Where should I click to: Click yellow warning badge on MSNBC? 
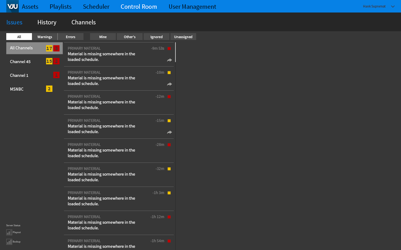point(49,89)
